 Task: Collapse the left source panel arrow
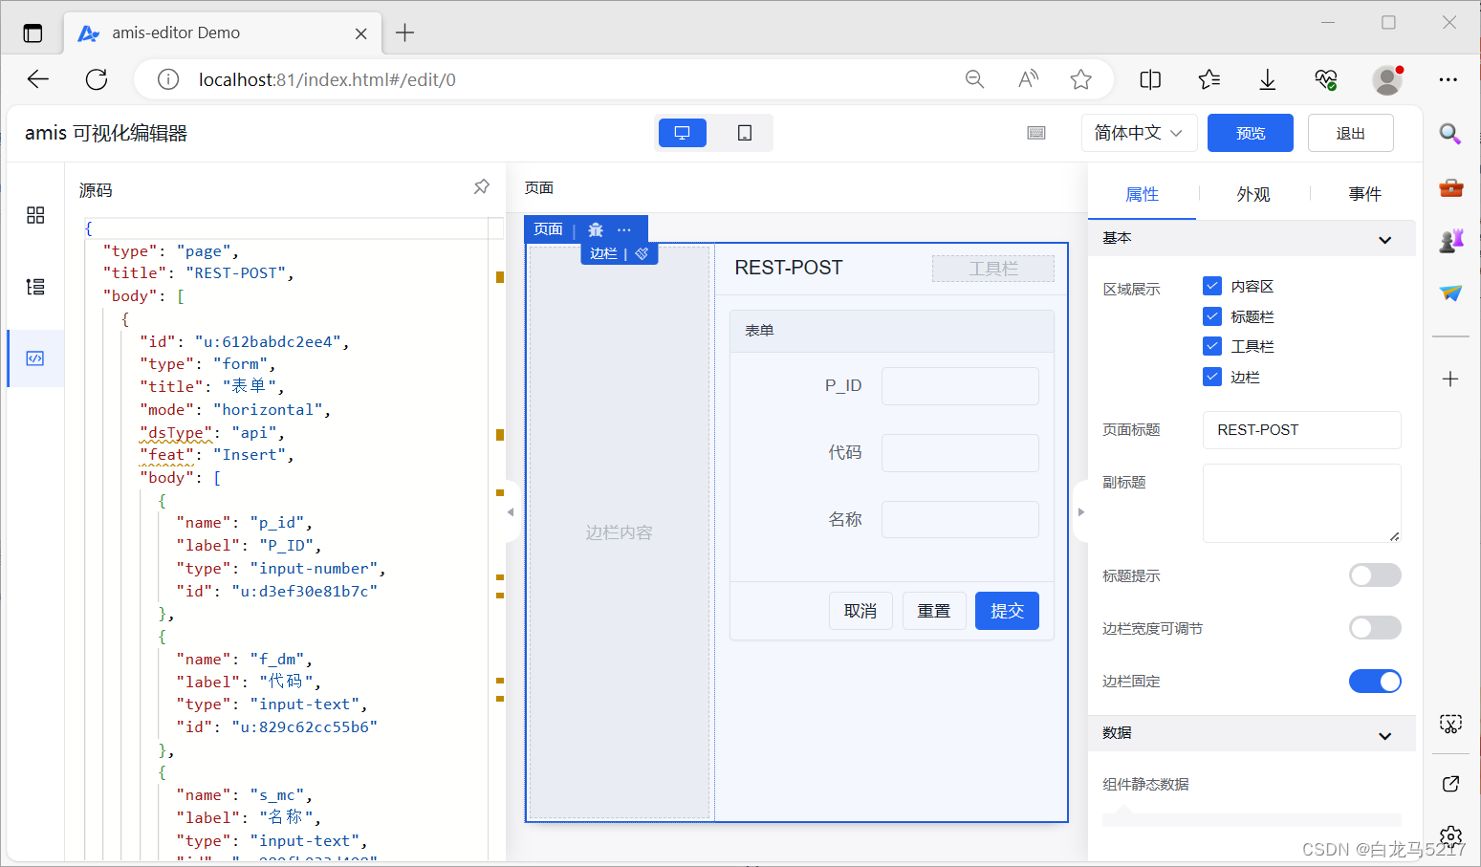(x=511, y=512)
